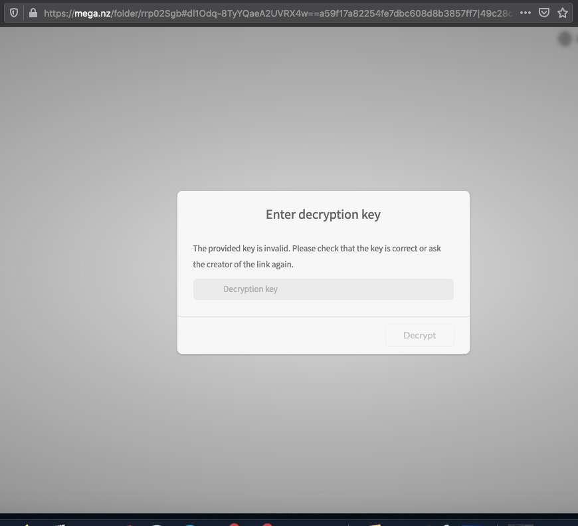
Task: Click the "Enter decryption key" heading
Action: (x=323, y=214)
